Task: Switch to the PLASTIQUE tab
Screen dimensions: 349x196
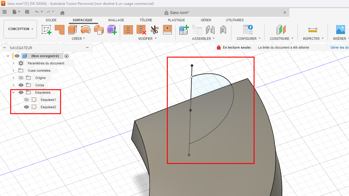Action: coord(176,20)
